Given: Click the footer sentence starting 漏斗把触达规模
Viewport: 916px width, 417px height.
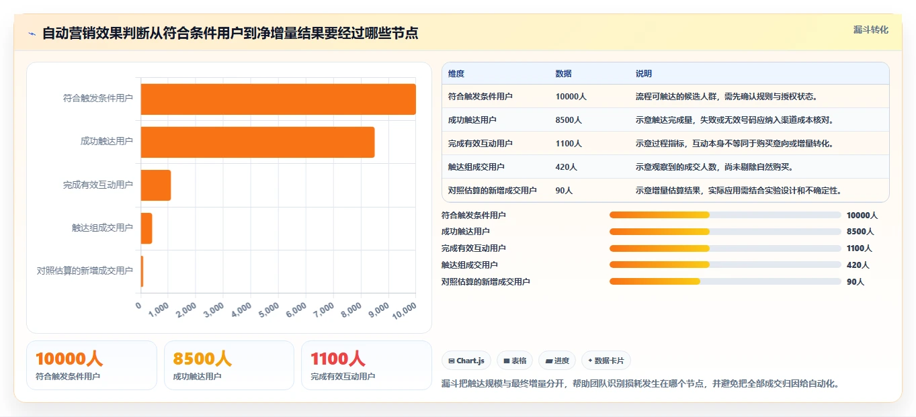Looking at the screenshot, I should [640, 383].
